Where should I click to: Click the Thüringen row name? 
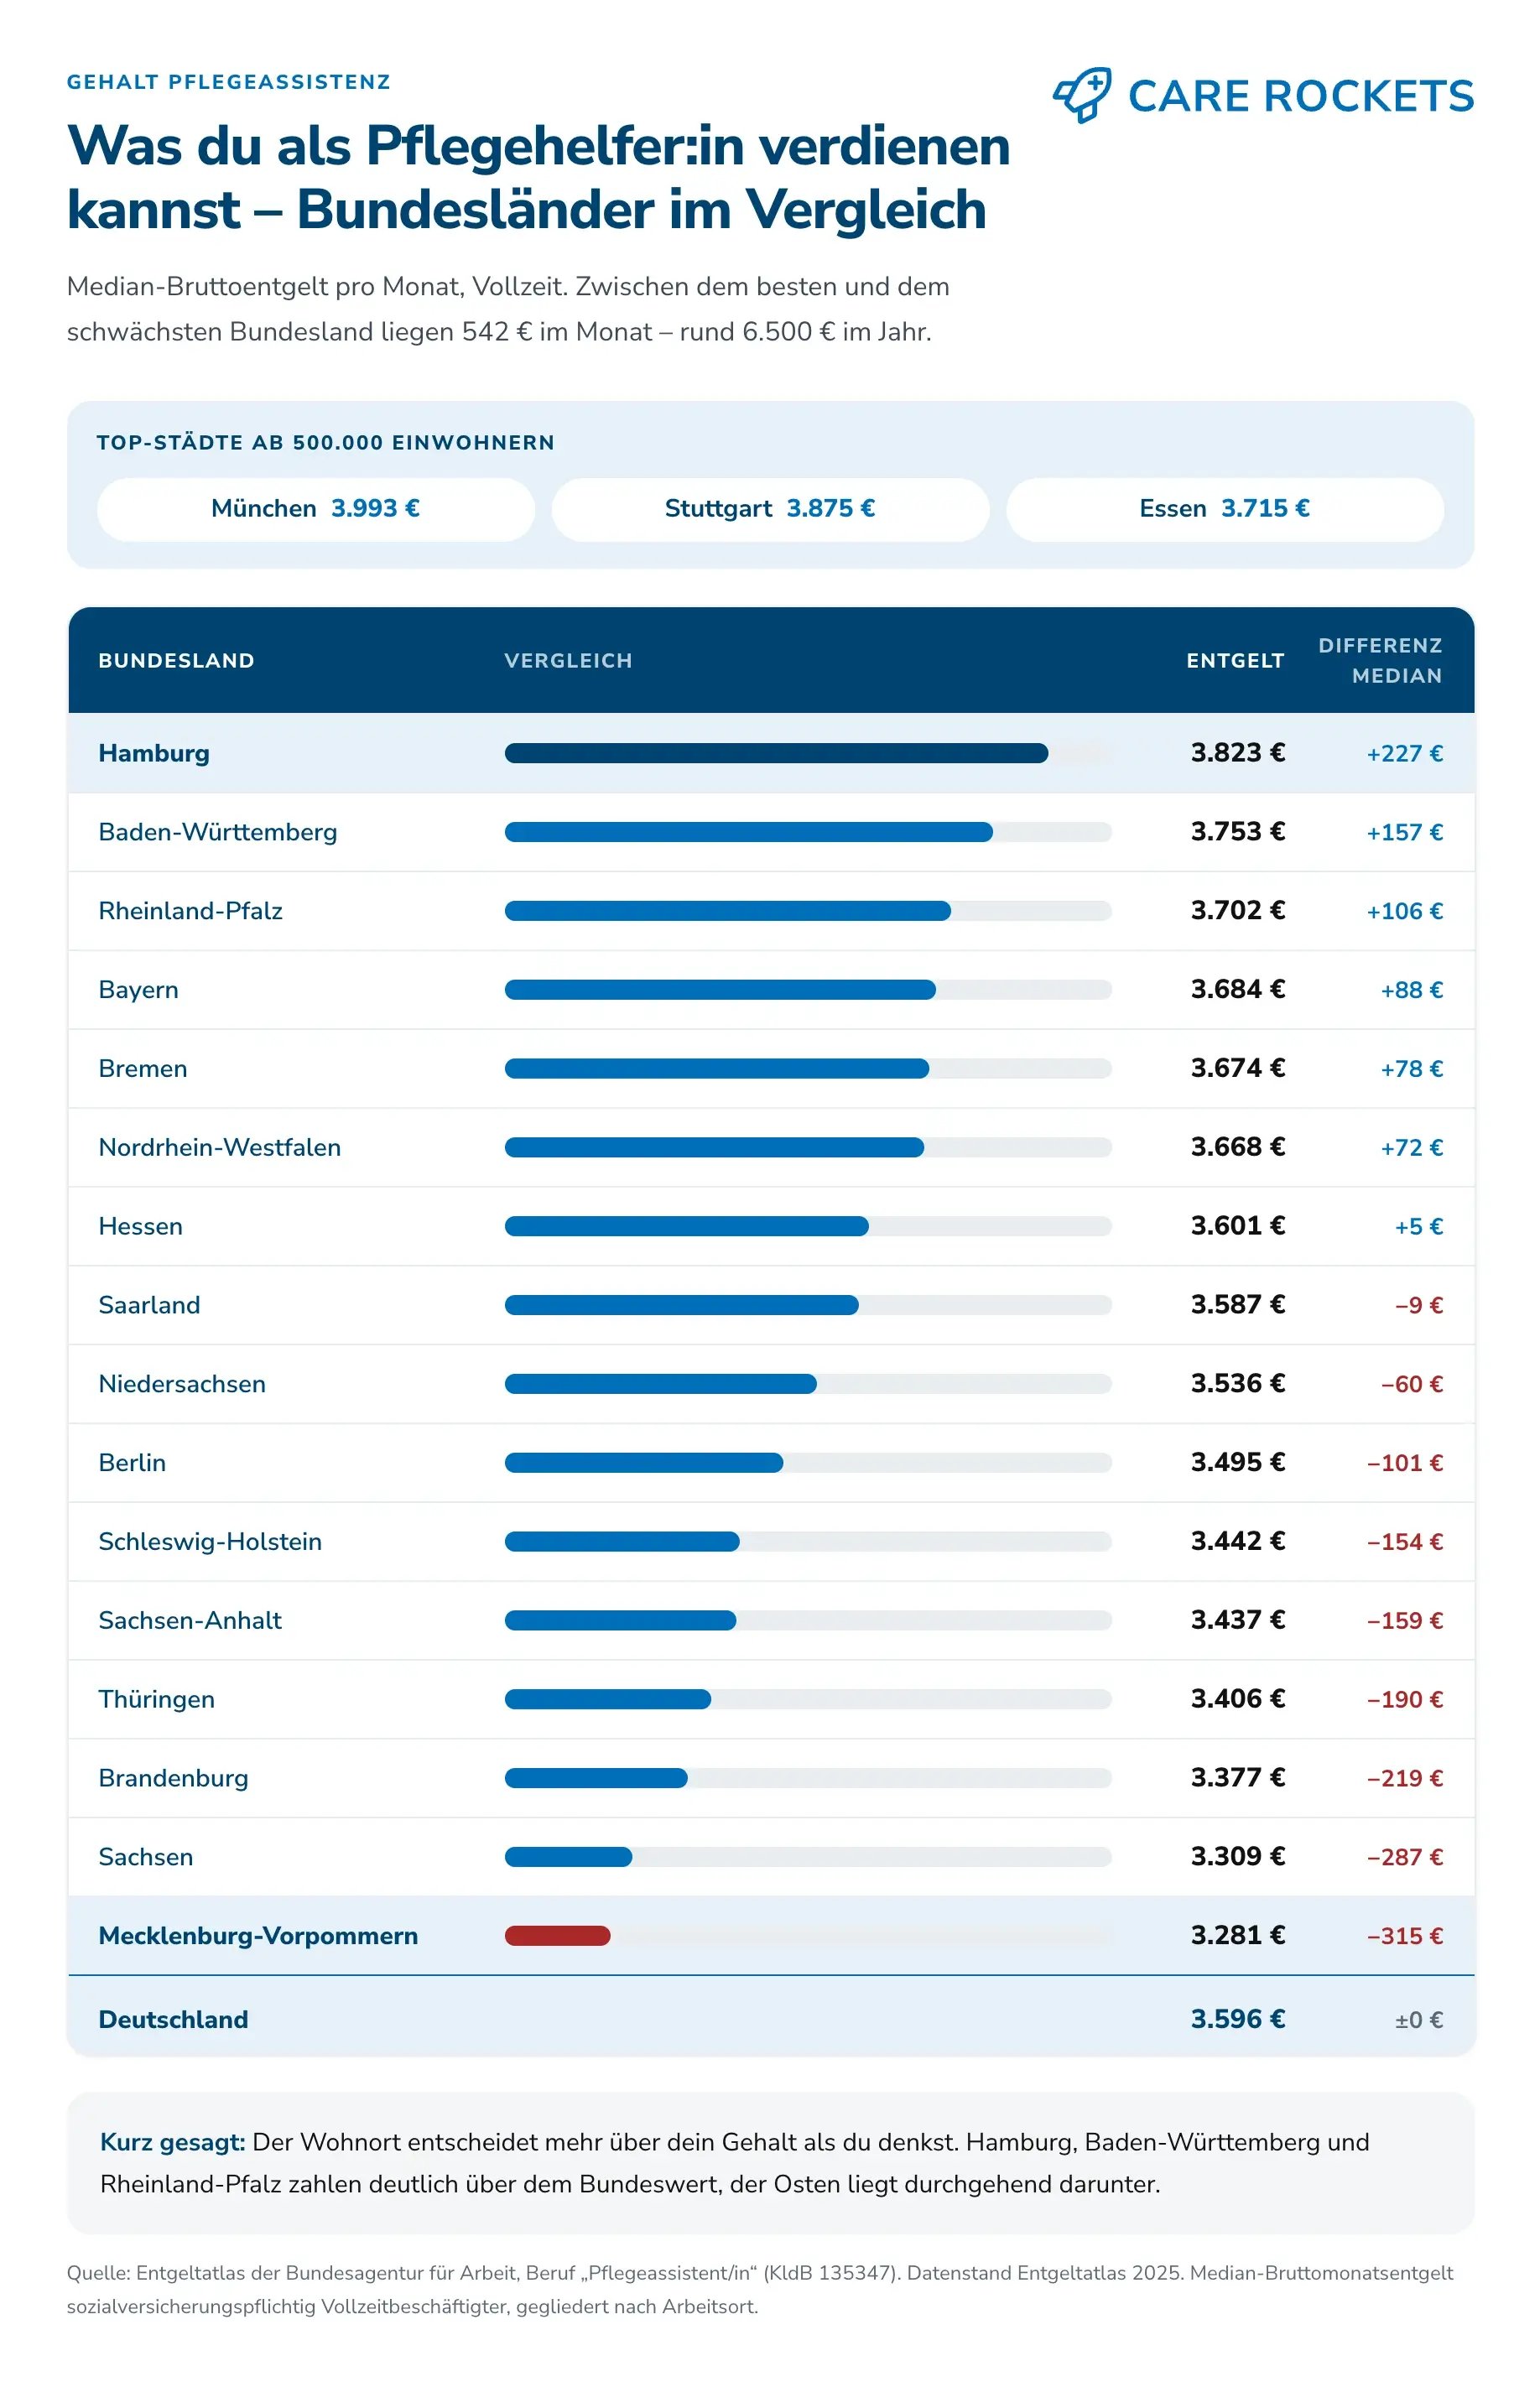pyautogui.click(x=157, y=1701)
